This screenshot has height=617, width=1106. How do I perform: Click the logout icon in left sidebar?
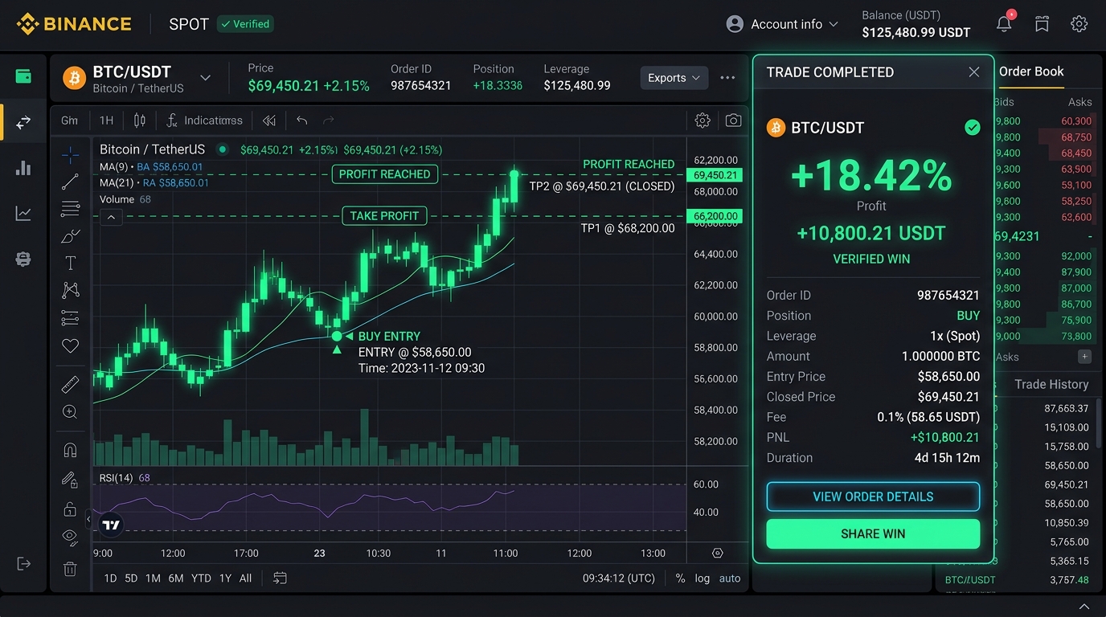pyautogui.click(x=23, y=563)
